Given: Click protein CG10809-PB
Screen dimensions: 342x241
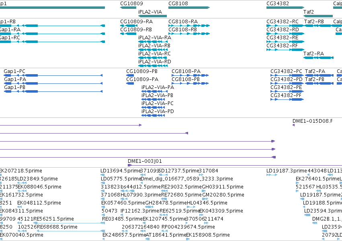Looking at the screenshot, I should click(142, 71).
